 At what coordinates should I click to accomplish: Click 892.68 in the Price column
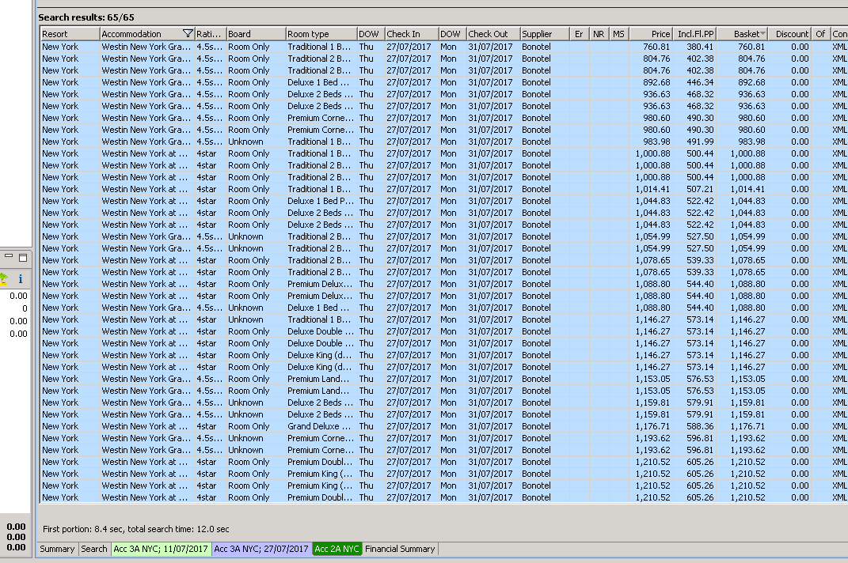click(656, 83)
